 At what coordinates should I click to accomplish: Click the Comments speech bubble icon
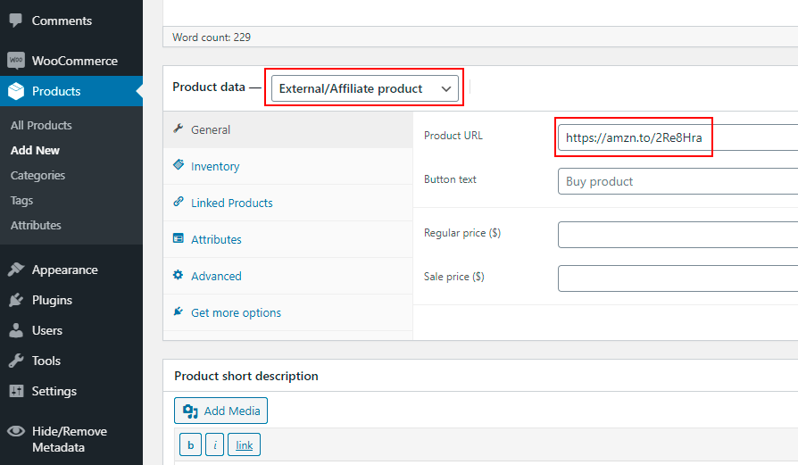pyautogui.click(x=16, y=21)
